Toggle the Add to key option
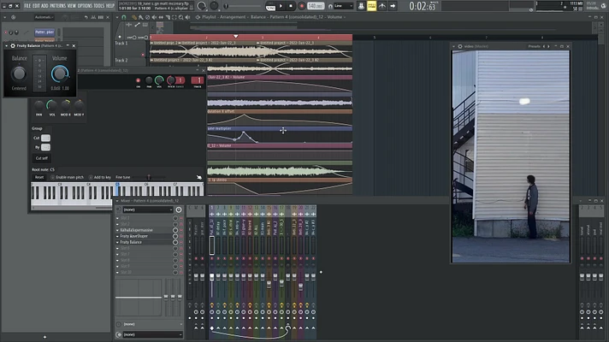 [x=99, y=177]
